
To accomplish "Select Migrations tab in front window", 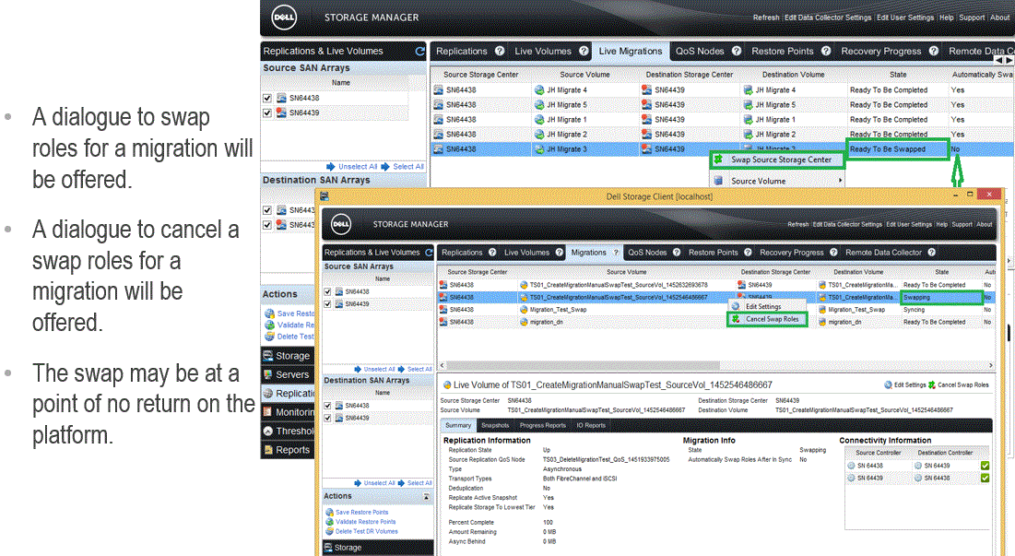I will point(588,253).
